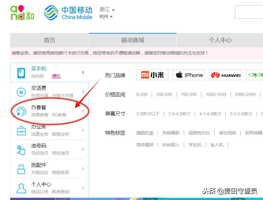
Task: Select the 充值卡充值 sub-link
Action: (x=63, y=95)
